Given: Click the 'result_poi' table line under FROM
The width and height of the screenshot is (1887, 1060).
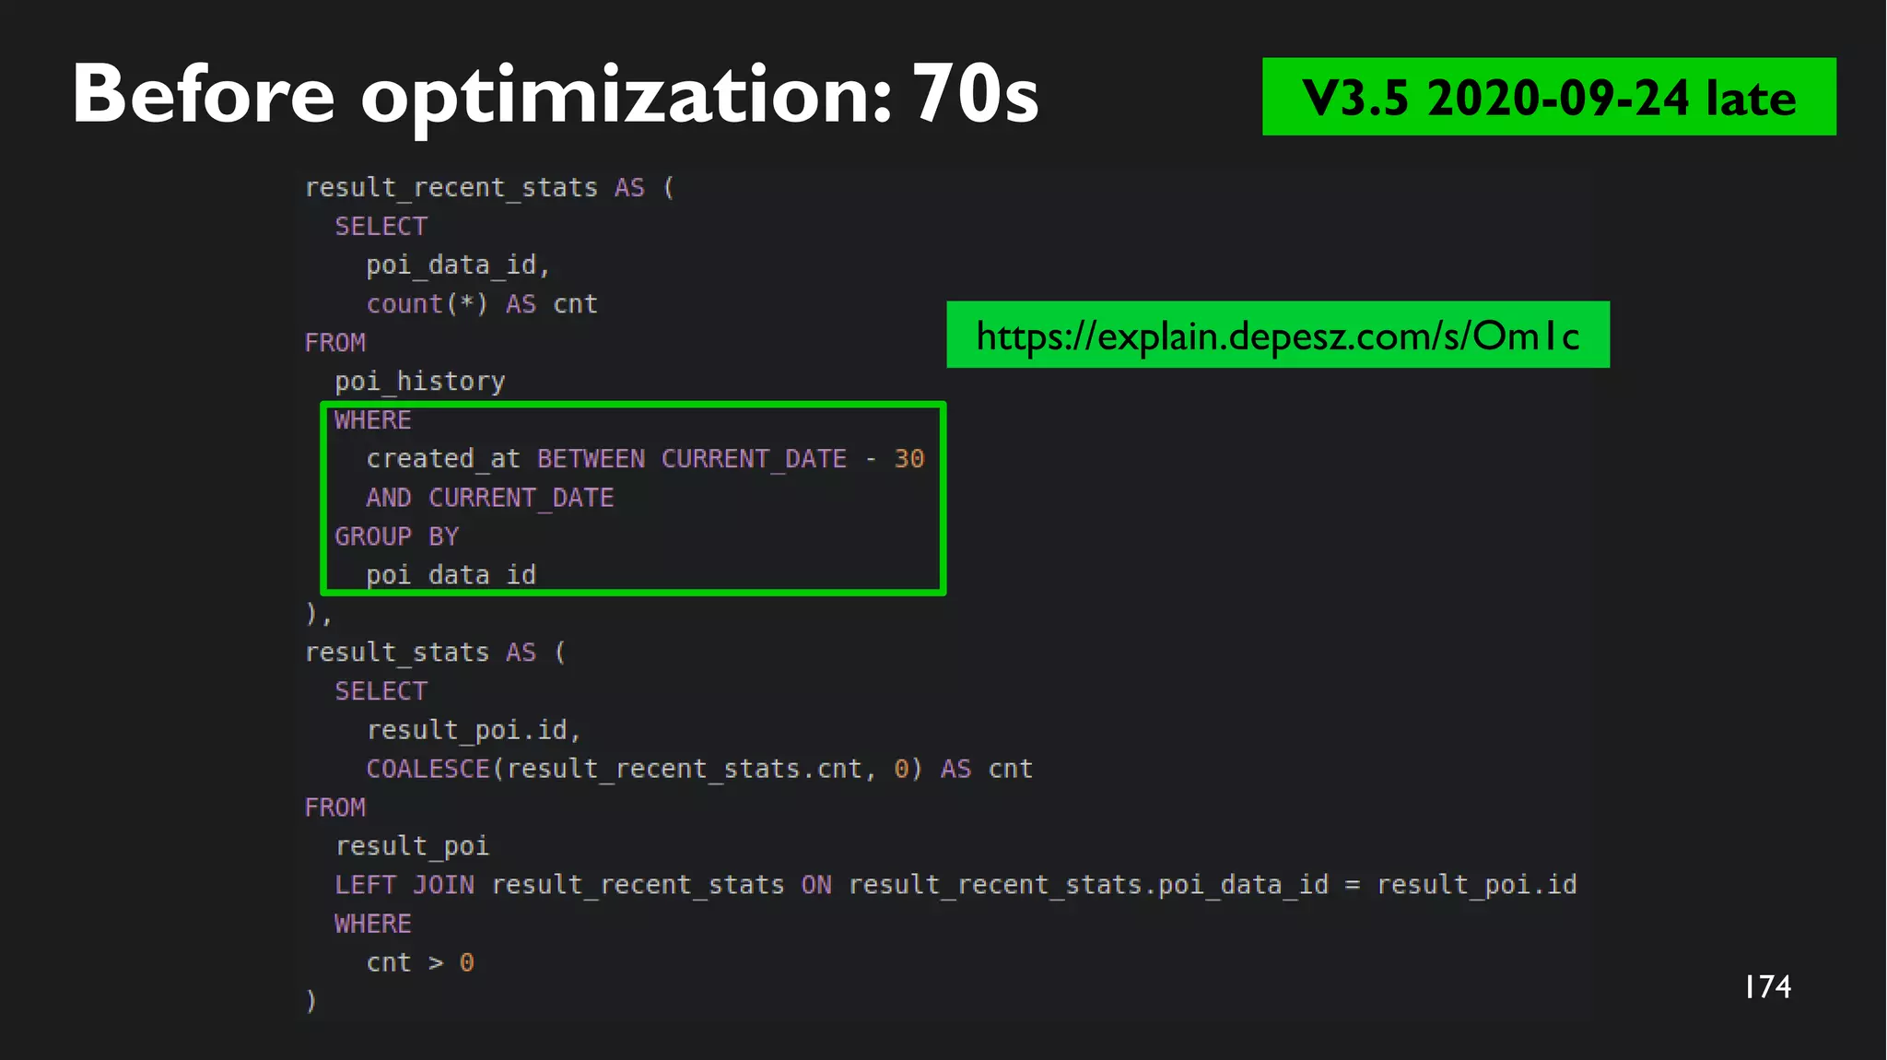Looking at the screenshot, I should click(x=412, y=846).
